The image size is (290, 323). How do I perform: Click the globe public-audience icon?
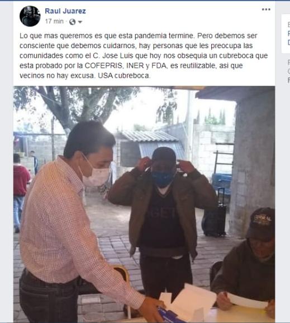tap(72, 22)
